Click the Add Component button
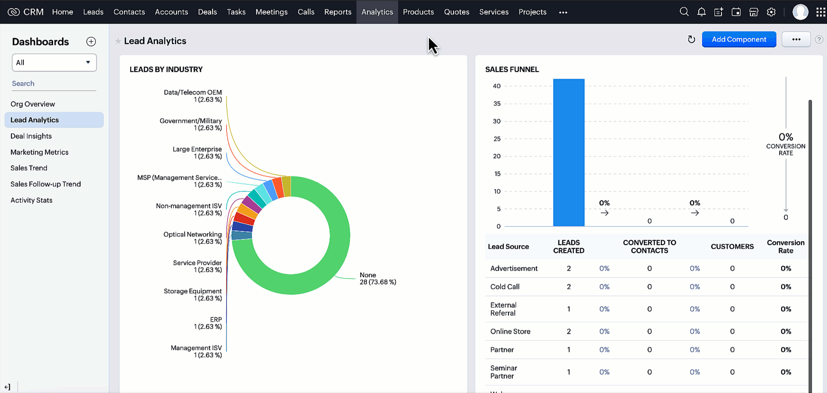Viewport: 827px width, 393px height. [738, 39]
